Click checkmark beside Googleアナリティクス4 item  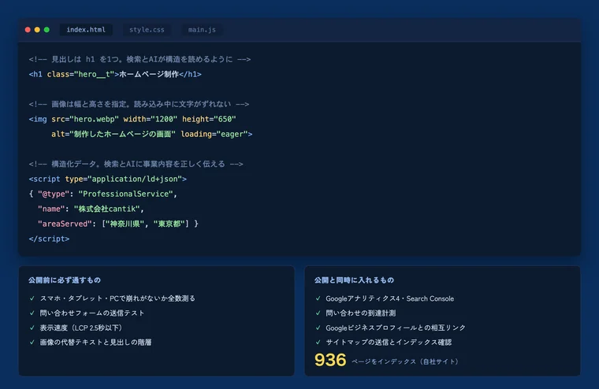(318, 298)
